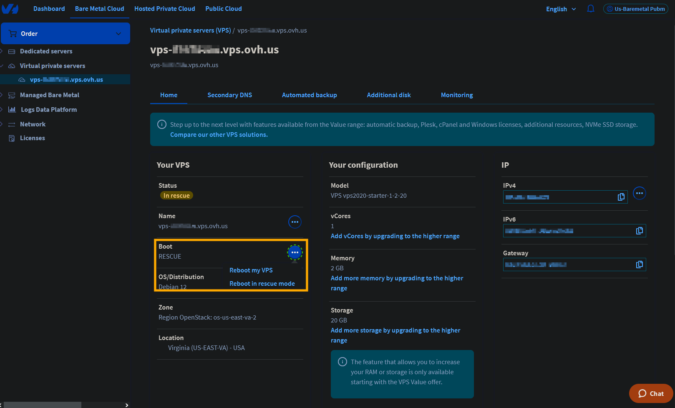Click the Debian 12 distribution text
Screen dimensions: 675x408
pyautogui.click(x=173, y=287)
